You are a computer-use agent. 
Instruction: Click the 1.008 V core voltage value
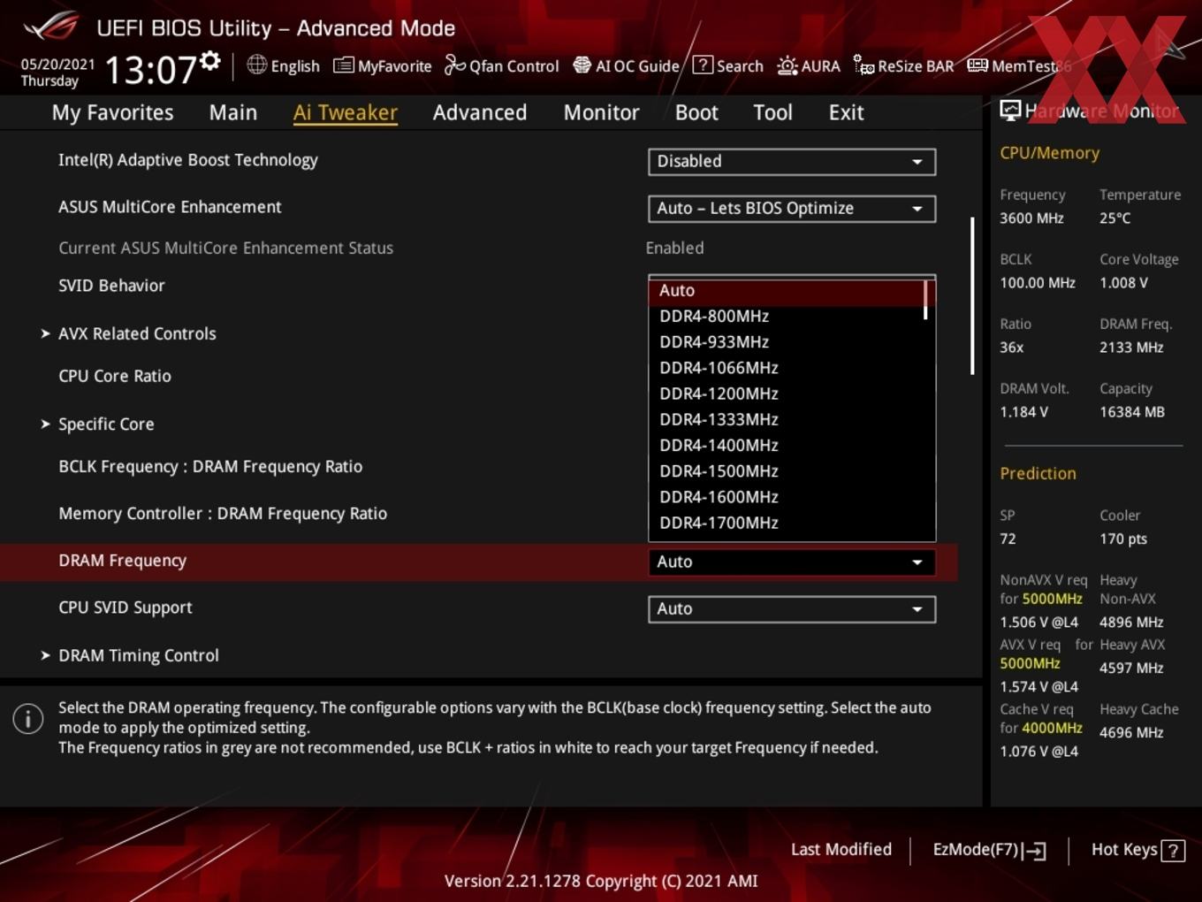1123,283
